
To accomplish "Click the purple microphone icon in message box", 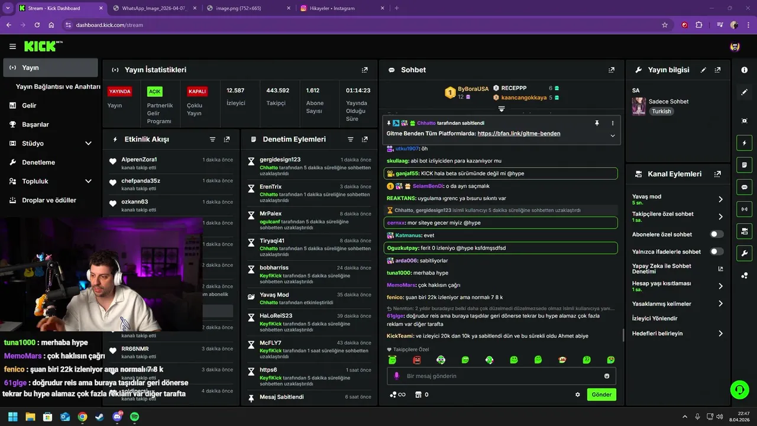I will [397, 376].
